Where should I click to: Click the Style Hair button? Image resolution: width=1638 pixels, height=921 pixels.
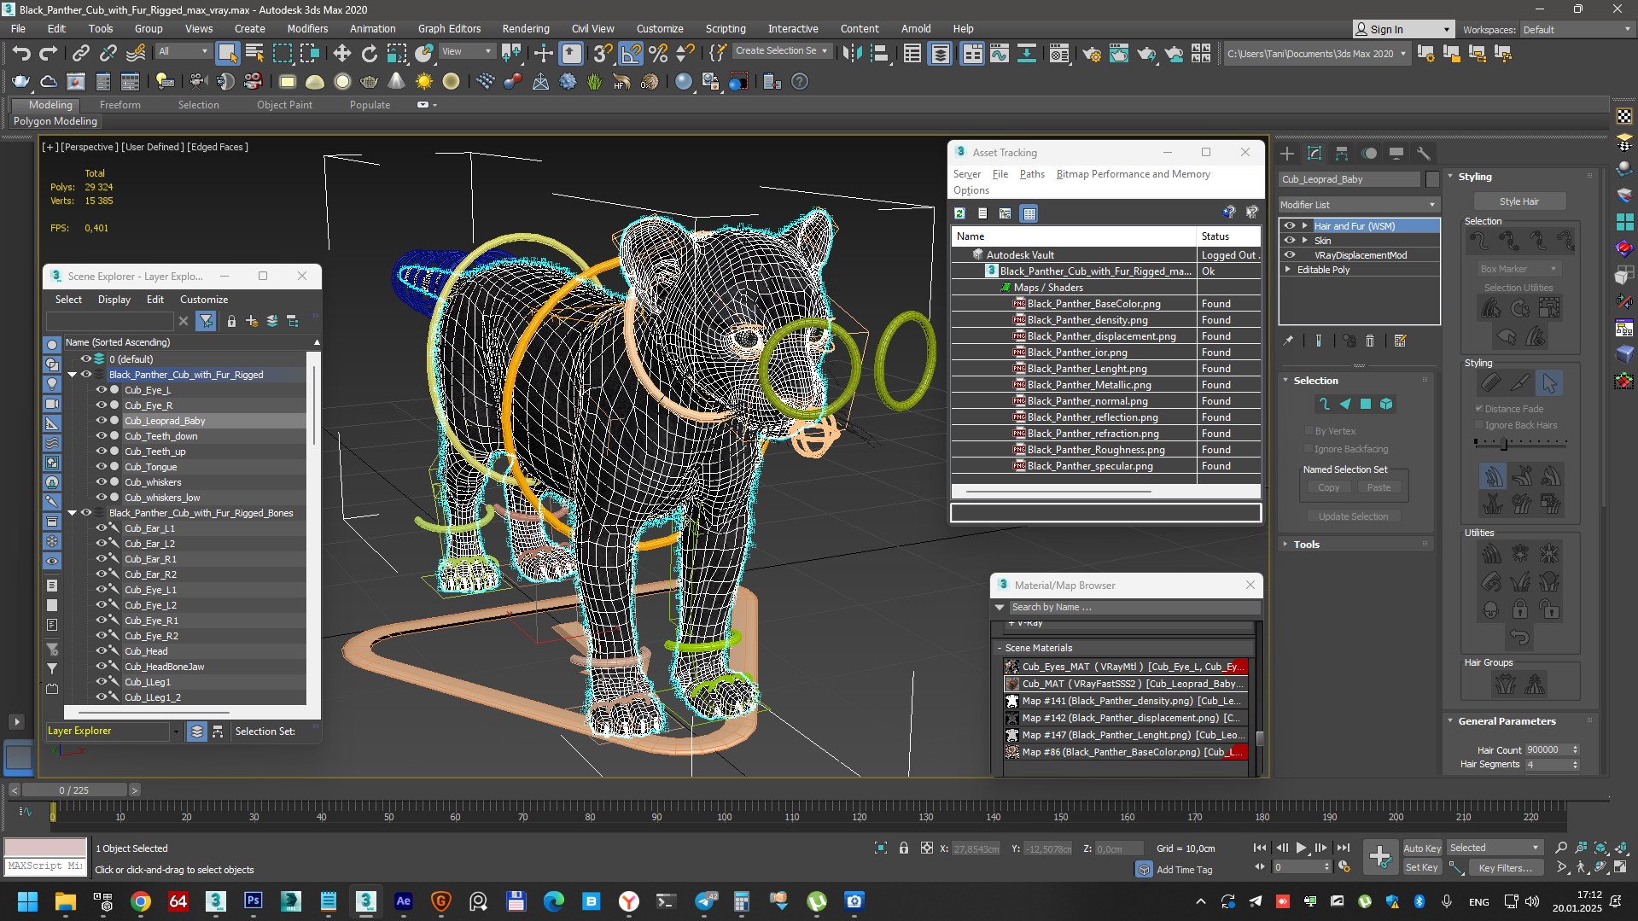coord(1519,201)
